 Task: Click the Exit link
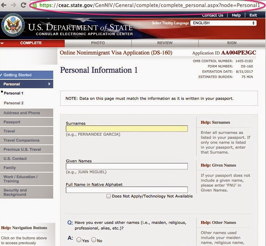point(253,15)
